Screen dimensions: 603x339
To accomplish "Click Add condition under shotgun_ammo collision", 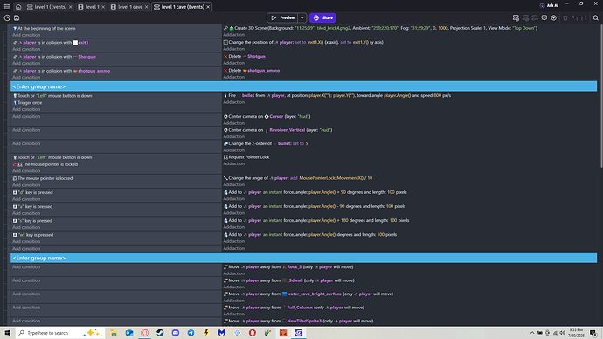I will pos(26,77).
